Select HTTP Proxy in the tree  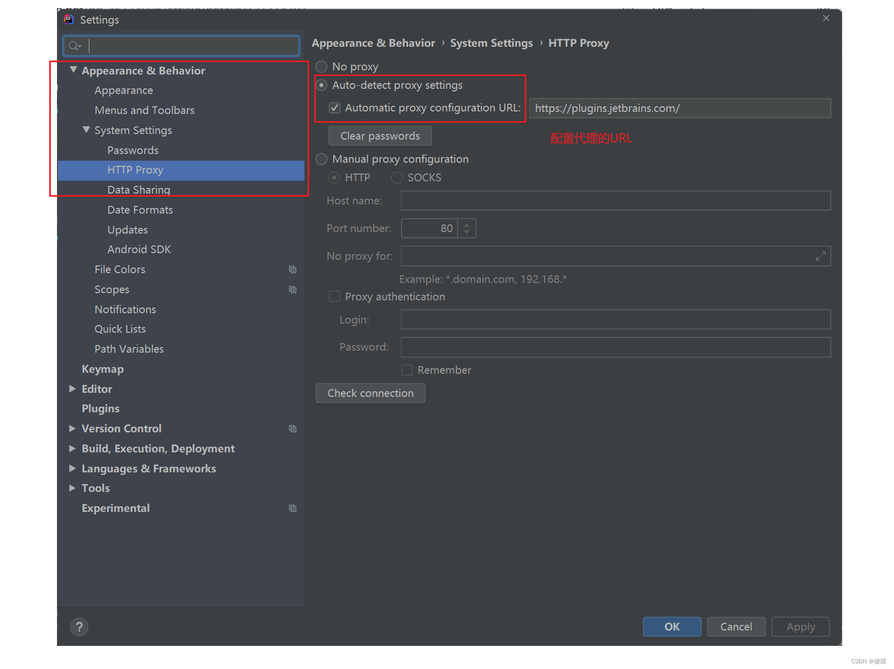coord(181,170)
